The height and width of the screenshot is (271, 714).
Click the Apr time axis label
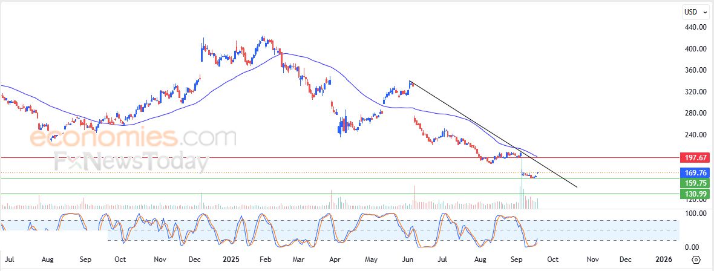335,260
